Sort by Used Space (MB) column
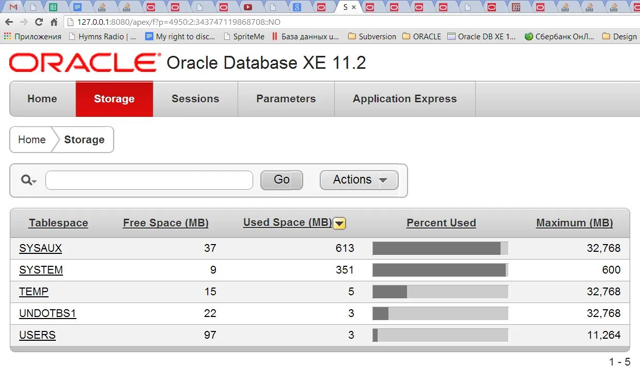Viewport: 640px width, 378px height. [288, 222]
